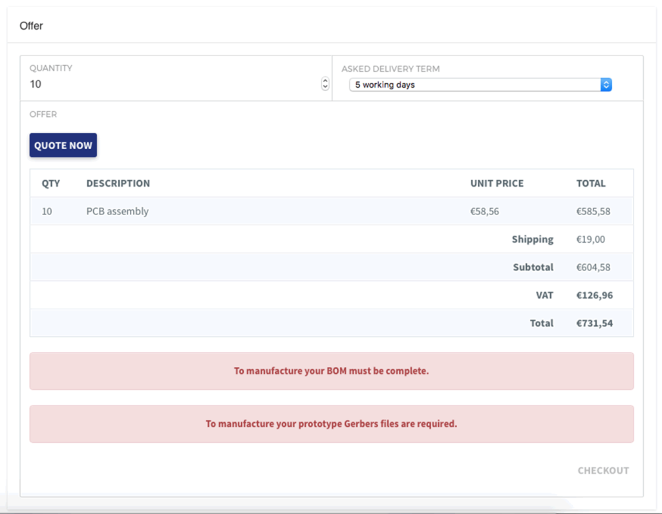Click the quantity stepper down arrow
Screen dimensions: 662x514
[325, 87]
